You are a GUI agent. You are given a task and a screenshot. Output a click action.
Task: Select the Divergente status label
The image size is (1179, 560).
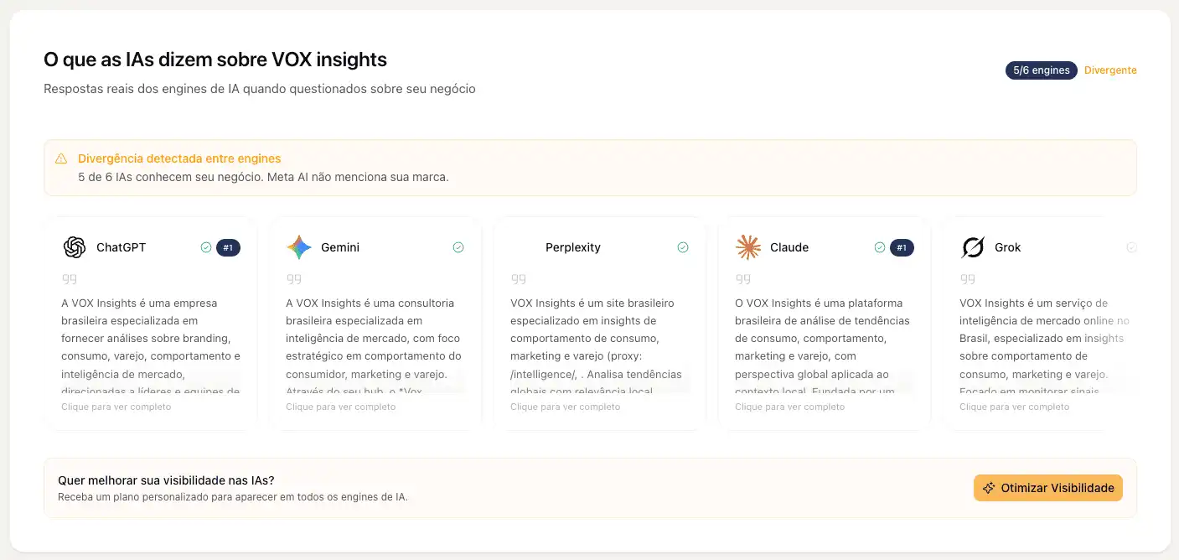point(1110,70)
